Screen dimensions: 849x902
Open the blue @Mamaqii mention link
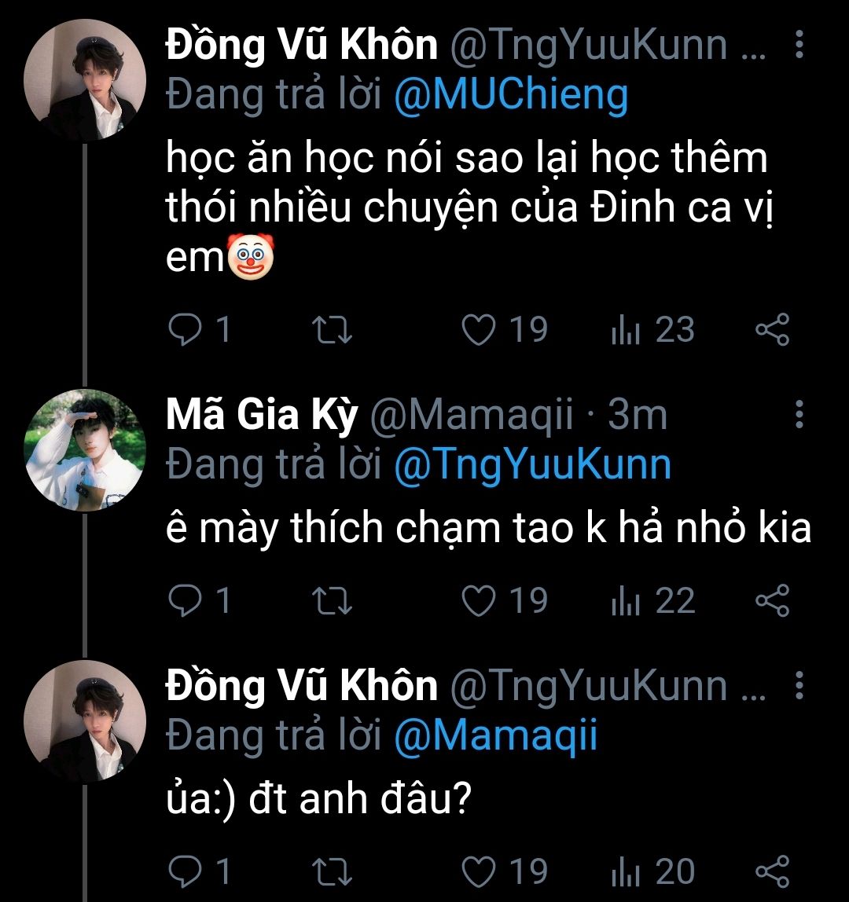pyautogui.click(x=495, y=736)
